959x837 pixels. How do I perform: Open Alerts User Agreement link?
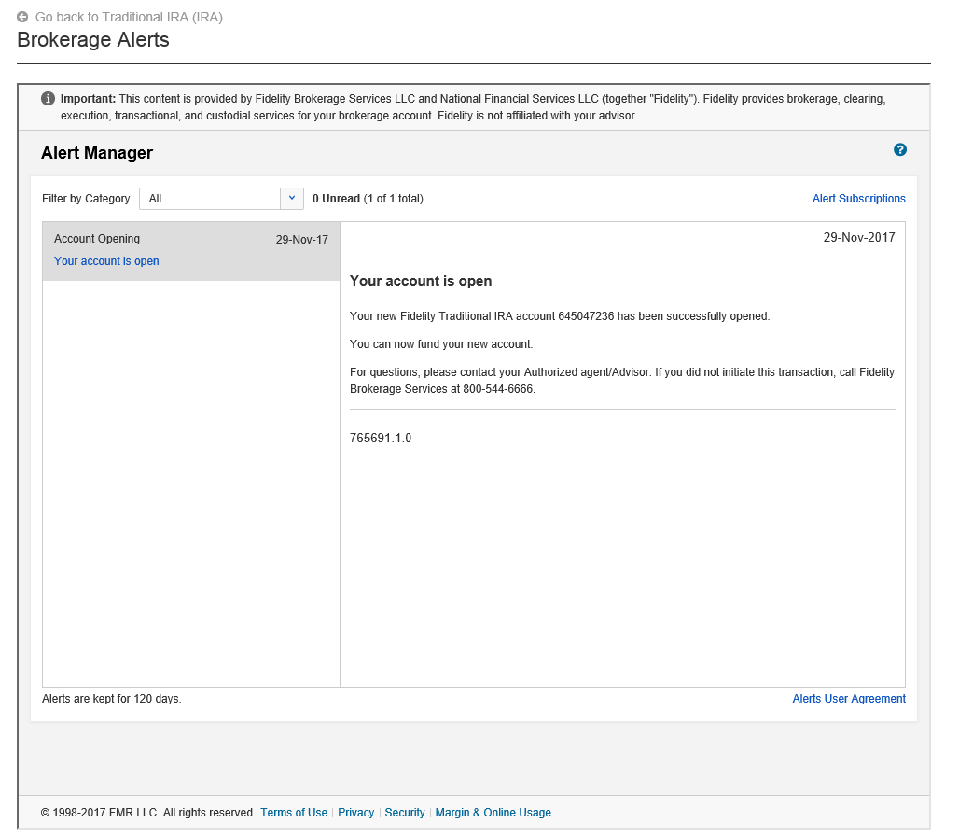[849, 699]
